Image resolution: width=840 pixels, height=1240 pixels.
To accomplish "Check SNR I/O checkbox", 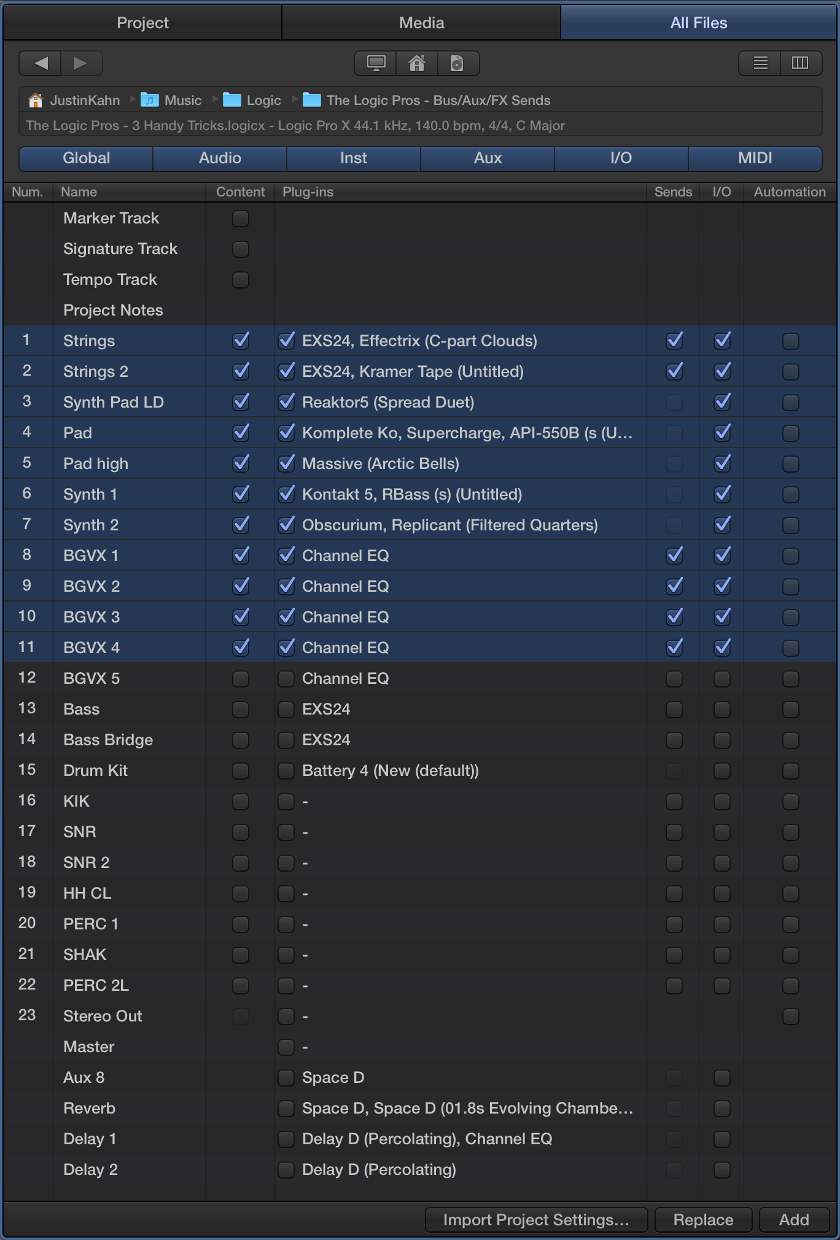I will (x=722, y=832).
